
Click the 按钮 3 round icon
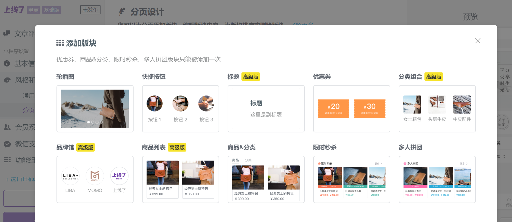[206, 103]
